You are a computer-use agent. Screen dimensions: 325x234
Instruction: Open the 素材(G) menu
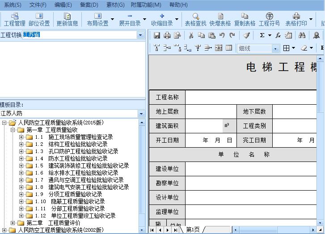coord(116,5)
